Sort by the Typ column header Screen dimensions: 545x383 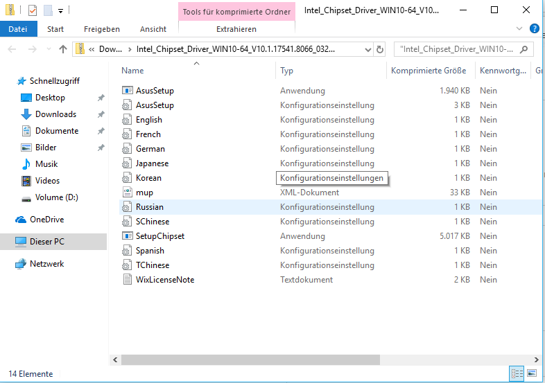pyautogui.click(x=331, y=71)
